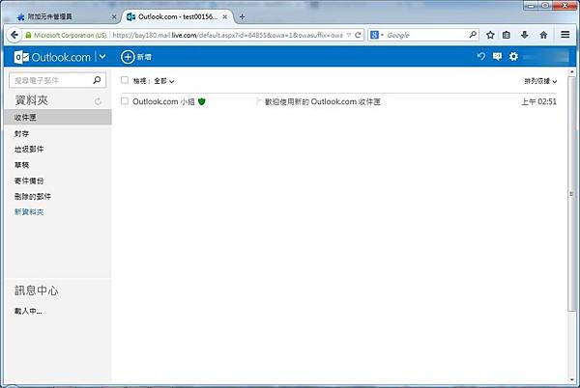Click the Google search magnifier icon
This screenshot has width=580, height=388.
click(473, 35)
